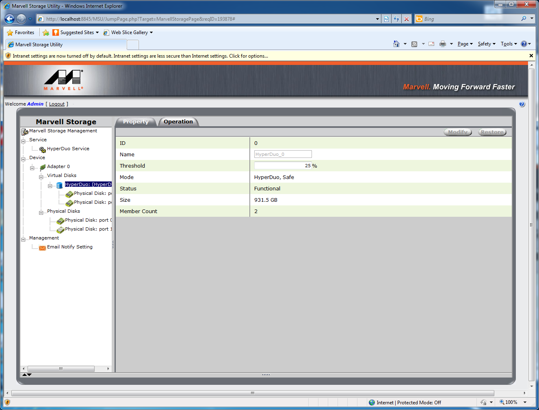Click the Modify button

[x=458, y=132]
